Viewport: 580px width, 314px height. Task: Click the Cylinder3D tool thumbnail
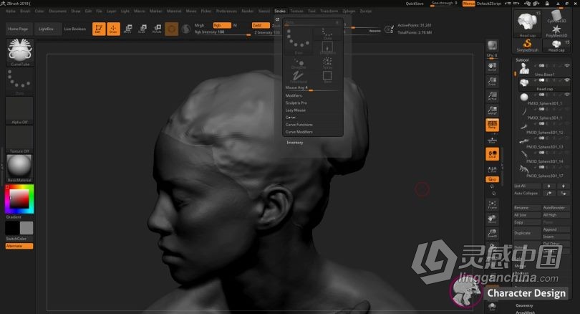(556, 16)
